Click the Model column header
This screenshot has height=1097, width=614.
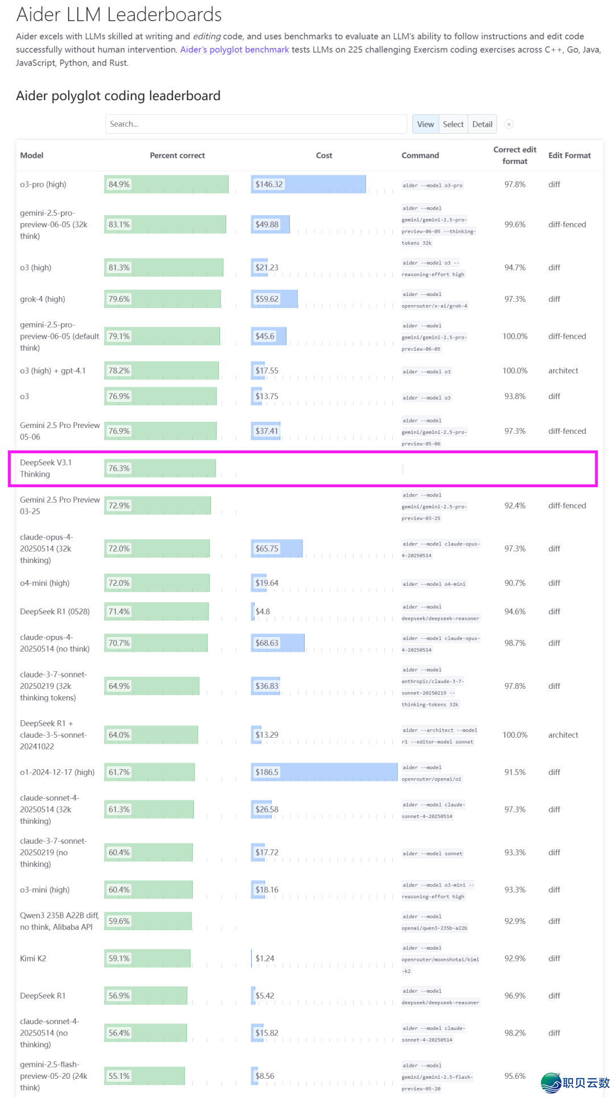pos(32,155)
